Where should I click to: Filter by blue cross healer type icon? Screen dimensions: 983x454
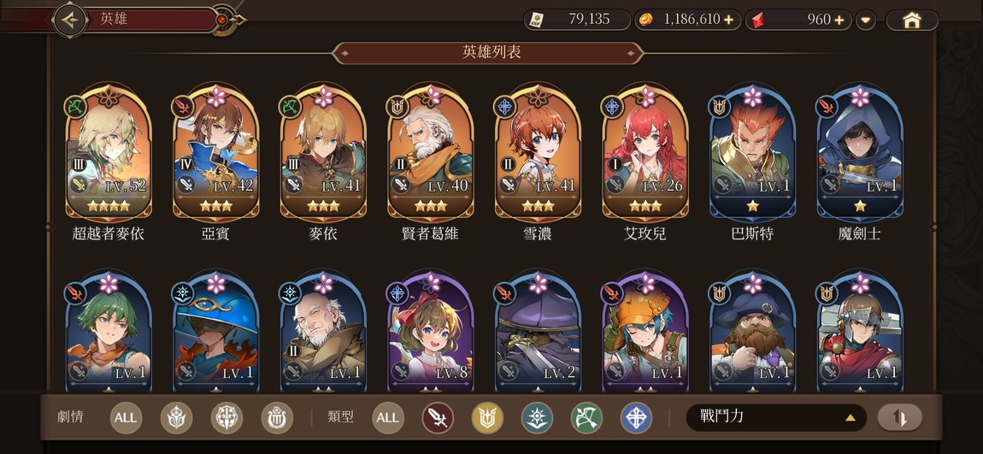pos(636,417)
